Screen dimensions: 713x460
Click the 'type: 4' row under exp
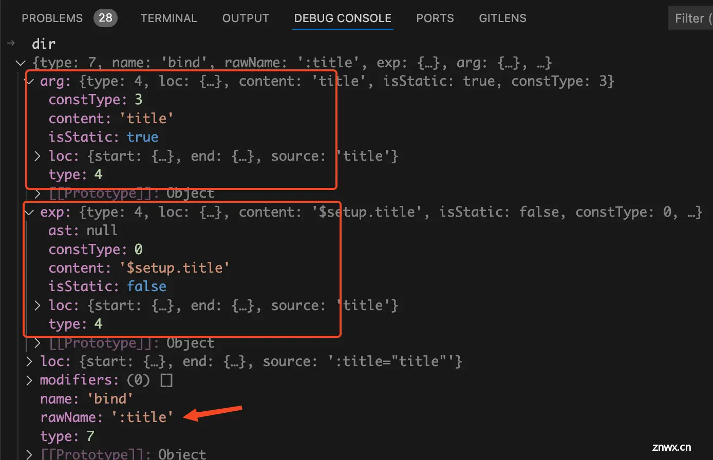(x=76, y=324)
